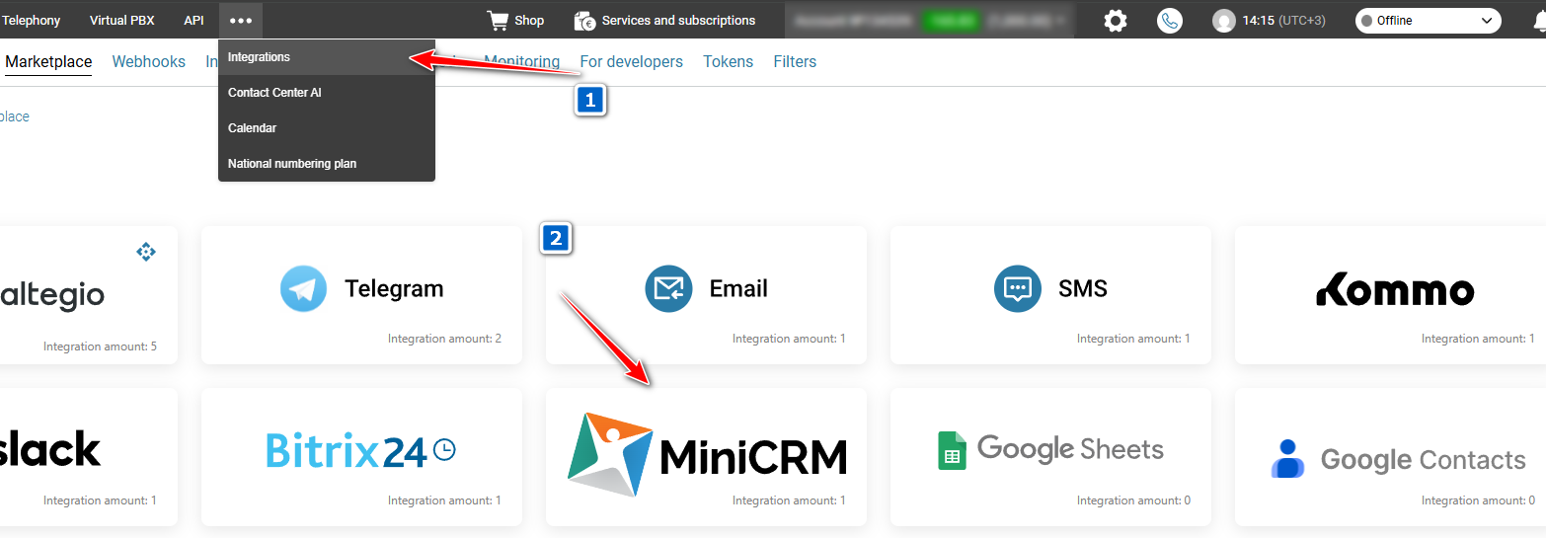Open the settings gear icon
1546x538 pixels.
click(1116, 21)
